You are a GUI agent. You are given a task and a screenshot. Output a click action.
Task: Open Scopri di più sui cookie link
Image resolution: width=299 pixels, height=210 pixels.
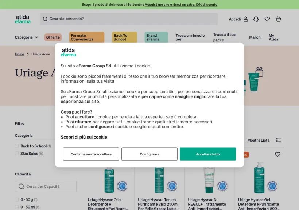84,137
